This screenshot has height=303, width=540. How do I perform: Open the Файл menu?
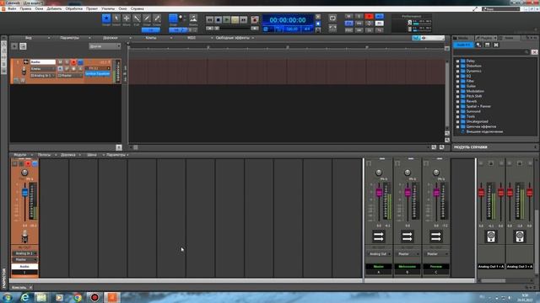pos(12,8)
